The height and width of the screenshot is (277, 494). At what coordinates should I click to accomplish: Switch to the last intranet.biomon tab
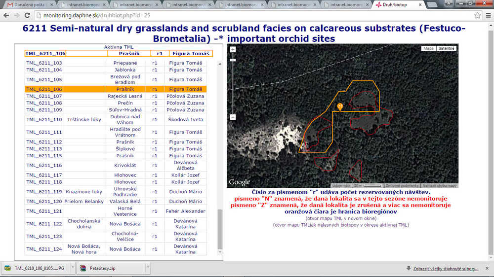pyautogui.click(x=346, y=5)
